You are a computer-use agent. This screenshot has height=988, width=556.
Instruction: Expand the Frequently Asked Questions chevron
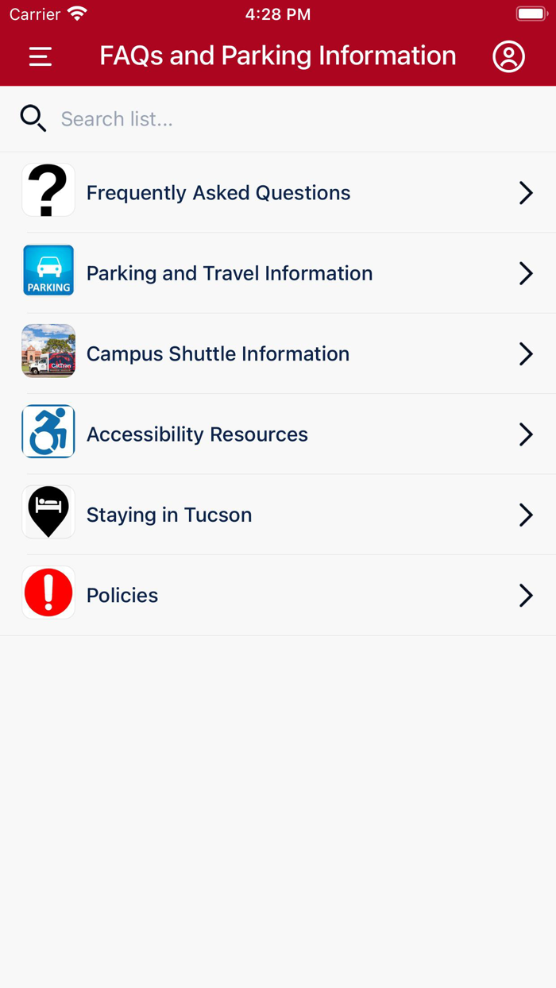click(526, 192)
